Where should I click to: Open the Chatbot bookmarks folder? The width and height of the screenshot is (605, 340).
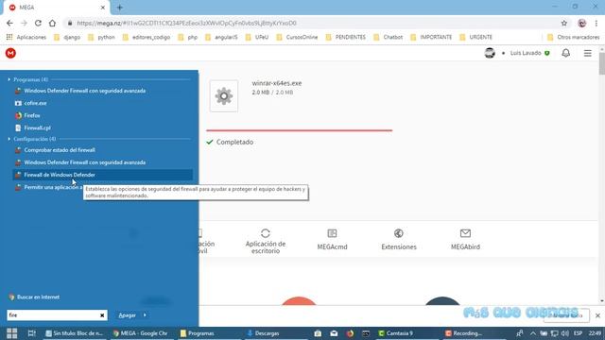coord(389,37)
